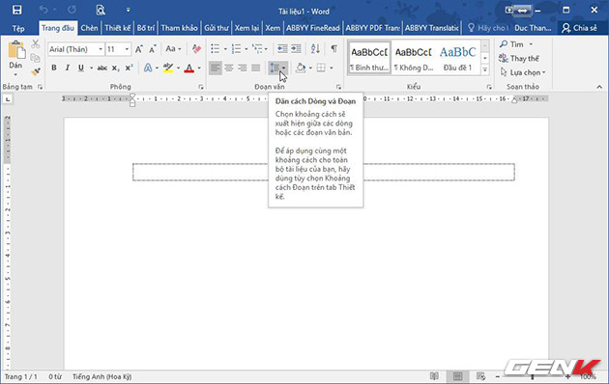Image resolution: width=609 pixels, height=384 pixels.
Task: Align text left
Action: (216, 69)
